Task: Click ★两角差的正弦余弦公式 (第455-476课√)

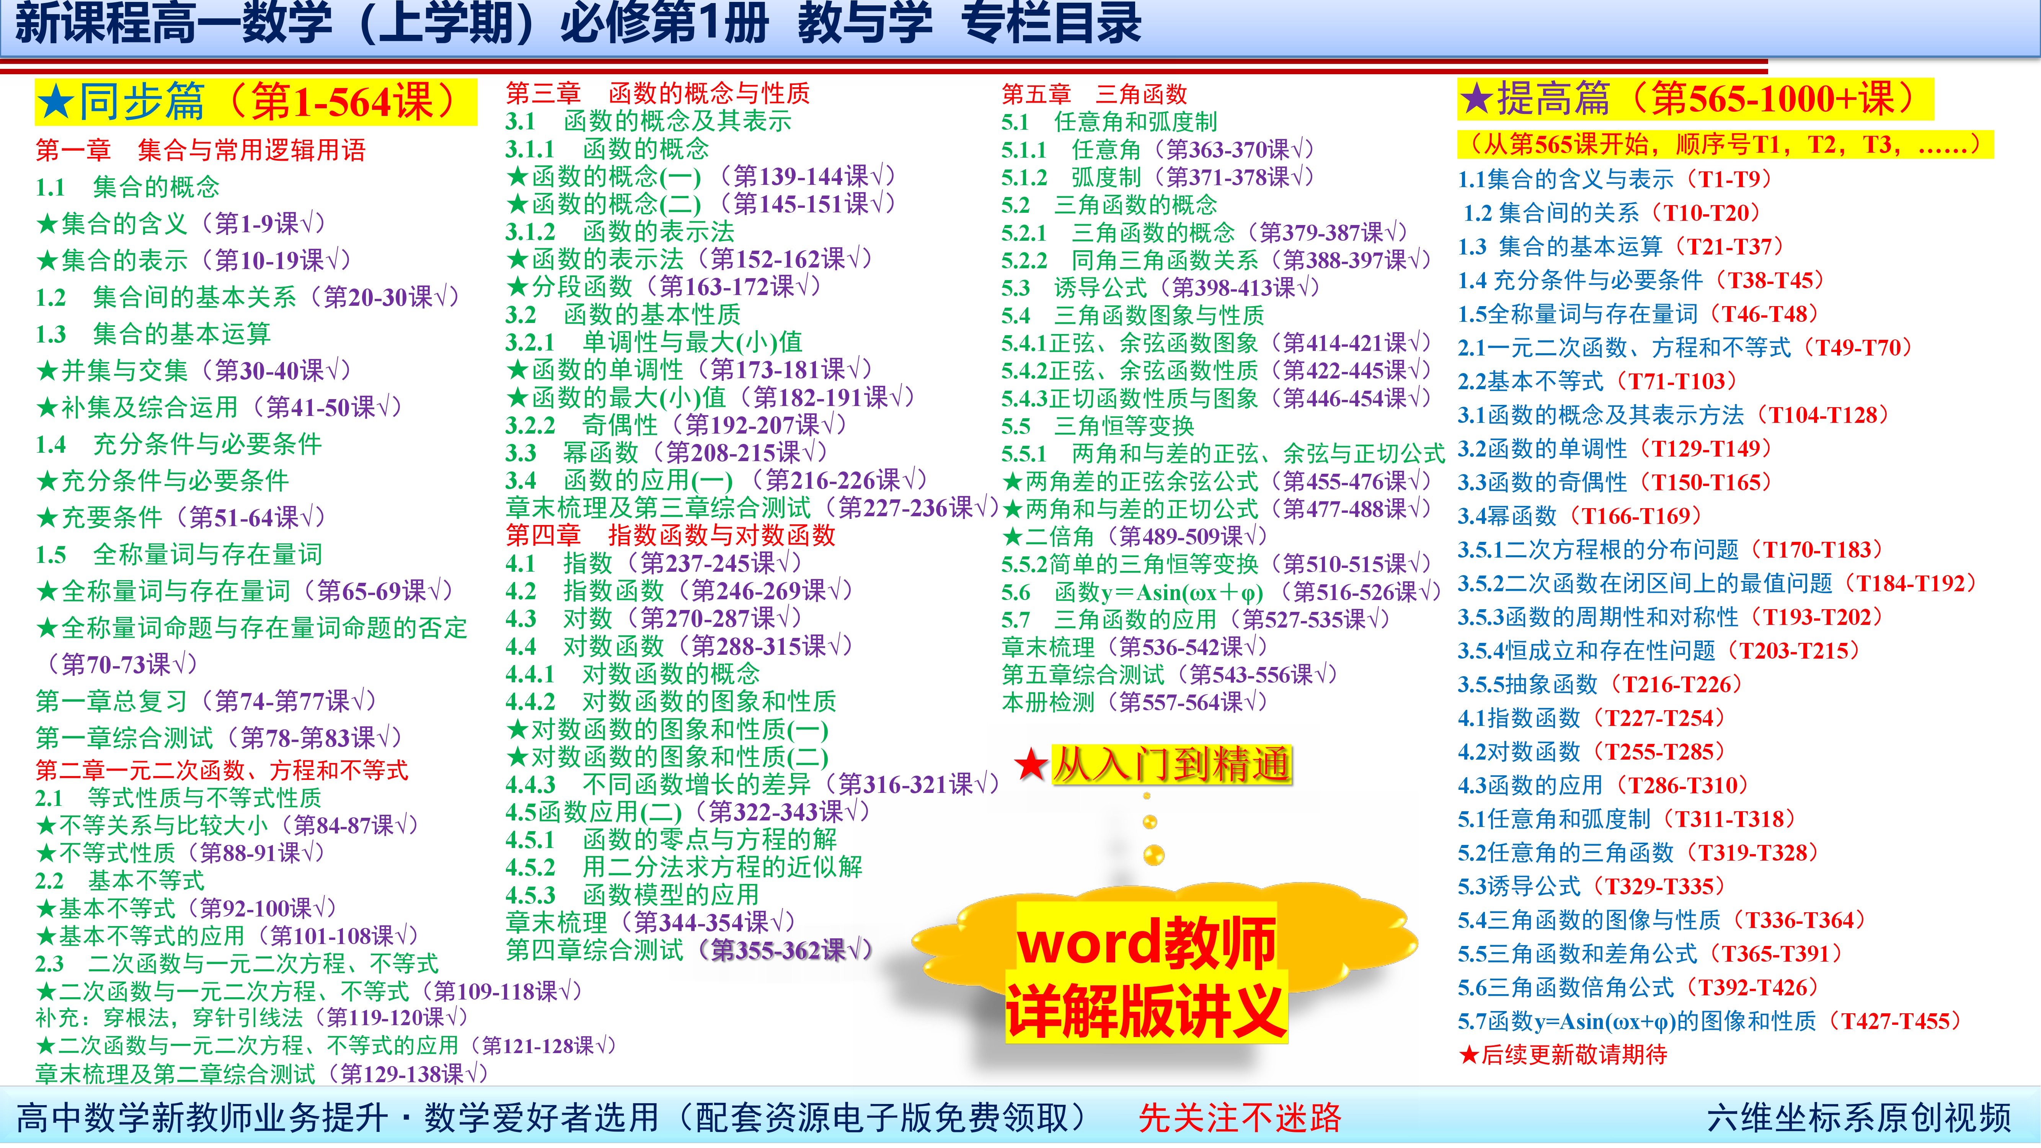Action: (1217, 482)
